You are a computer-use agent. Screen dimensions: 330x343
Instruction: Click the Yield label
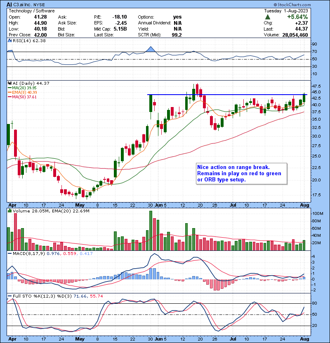(143, 29)
